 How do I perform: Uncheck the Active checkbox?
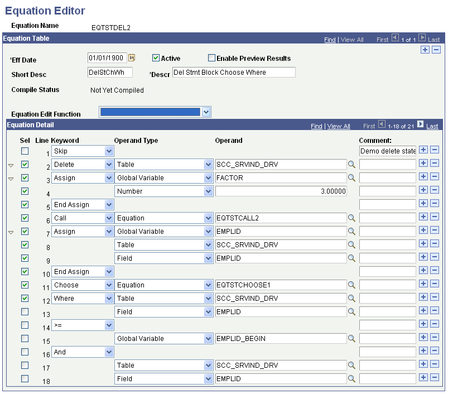click(x=155, y=57)
